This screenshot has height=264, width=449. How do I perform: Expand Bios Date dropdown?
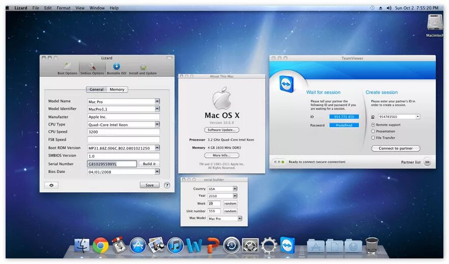coord(157,171)
